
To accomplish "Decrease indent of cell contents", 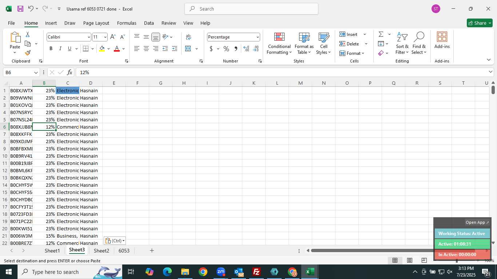I will pyautogui.click(x=165, y=49).
